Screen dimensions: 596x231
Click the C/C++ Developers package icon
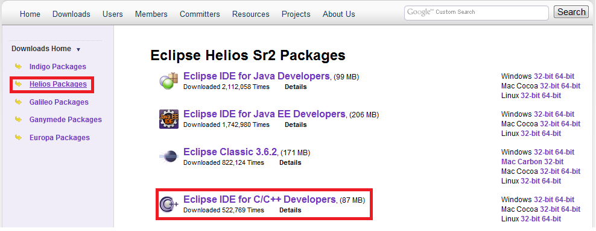click(169, 204)
